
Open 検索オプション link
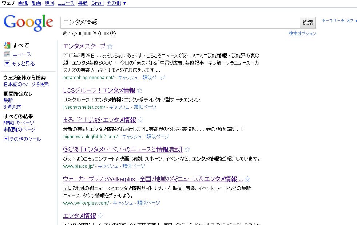(302, 34)
